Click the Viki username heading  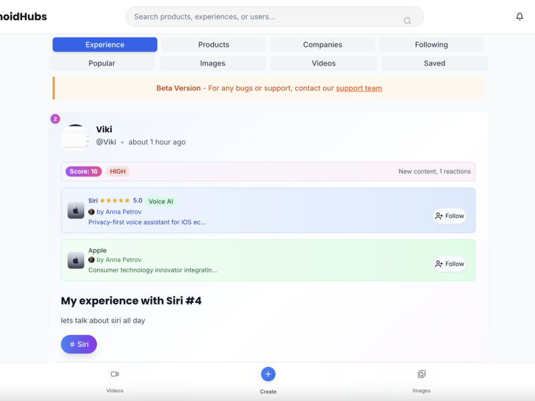pyautogui.click(x=104, y=129)
